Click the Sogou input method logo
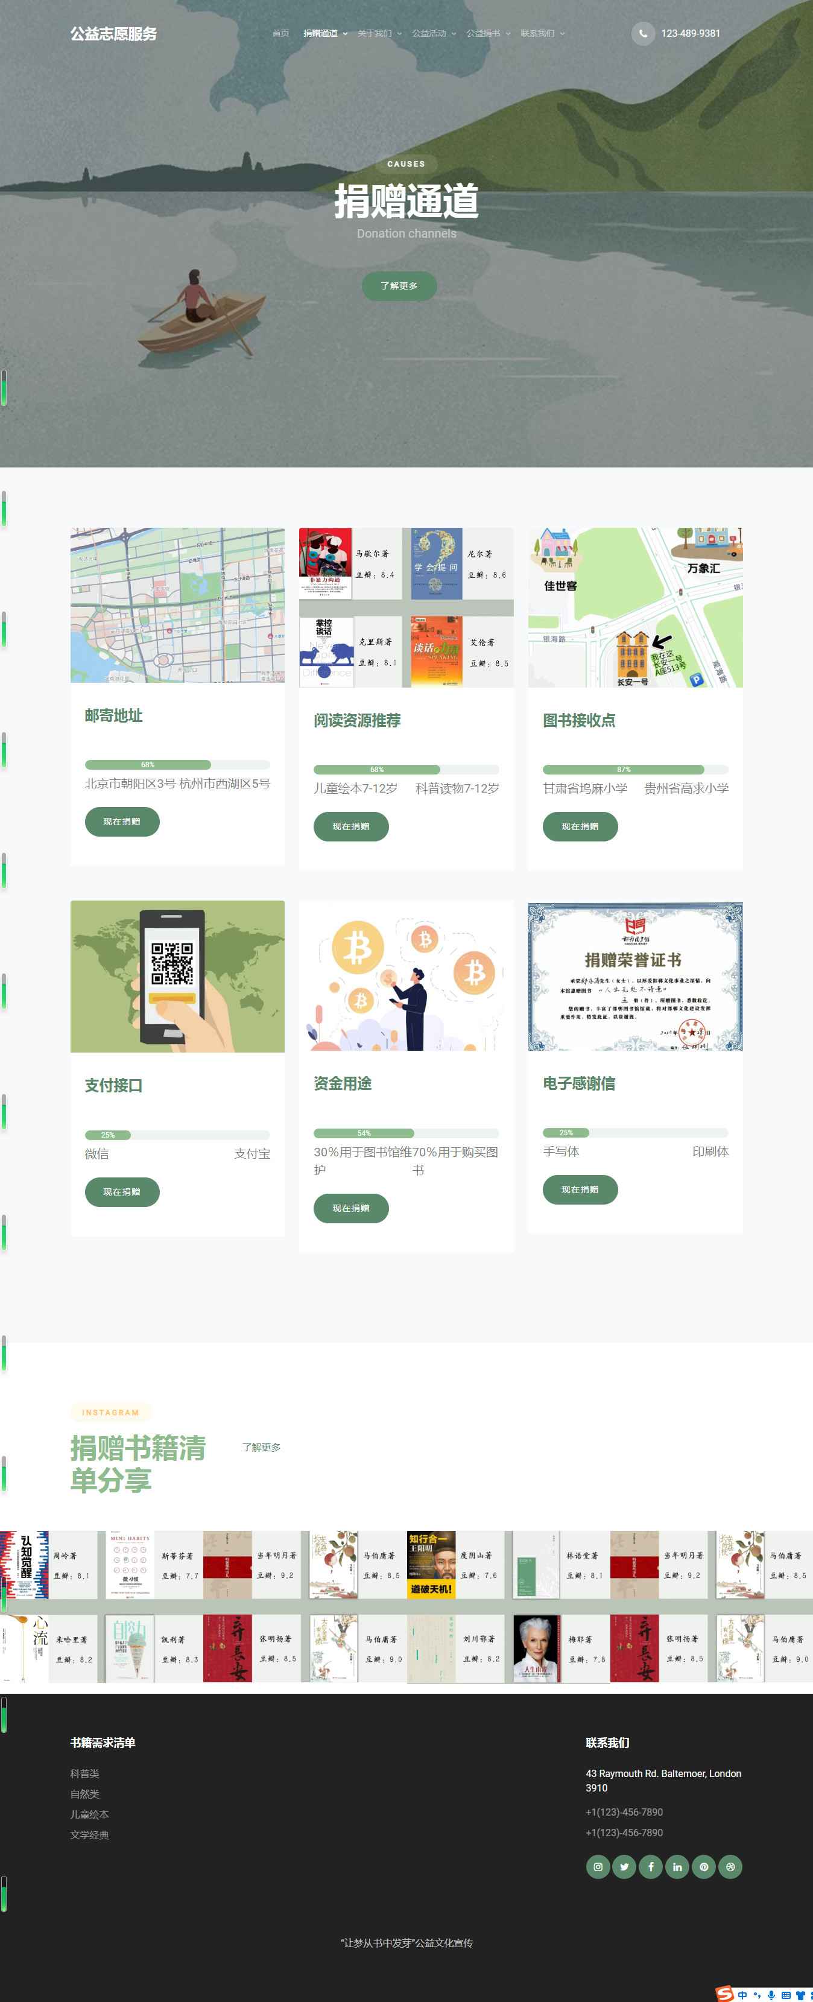The height and width of the screenshot is (2002, 813). coord(724,1994)
